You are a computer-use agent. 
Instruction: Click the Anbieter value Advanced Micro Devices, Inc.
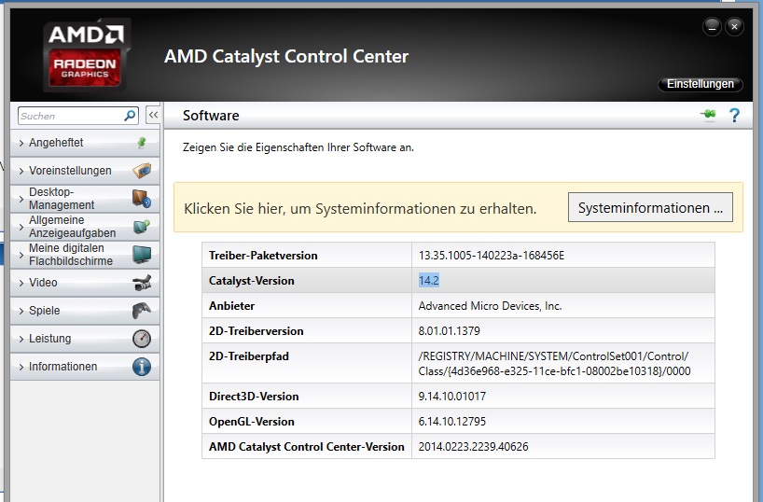490,306
